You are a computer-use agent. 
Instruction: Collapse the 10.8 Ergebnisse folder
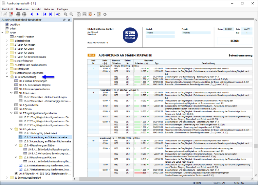[11, 129]
